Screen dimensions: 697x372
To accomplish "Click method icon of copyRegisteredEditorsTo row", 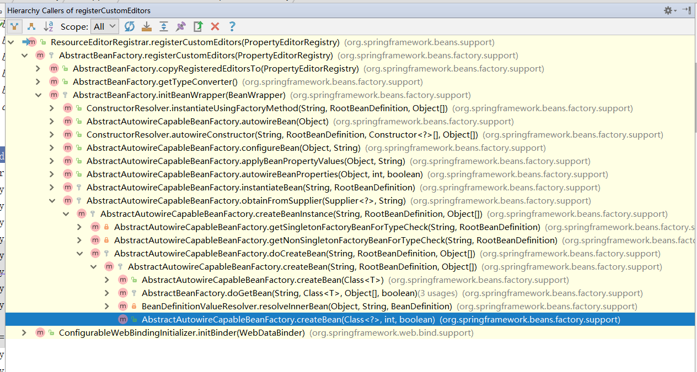I will tap(53, 69).
